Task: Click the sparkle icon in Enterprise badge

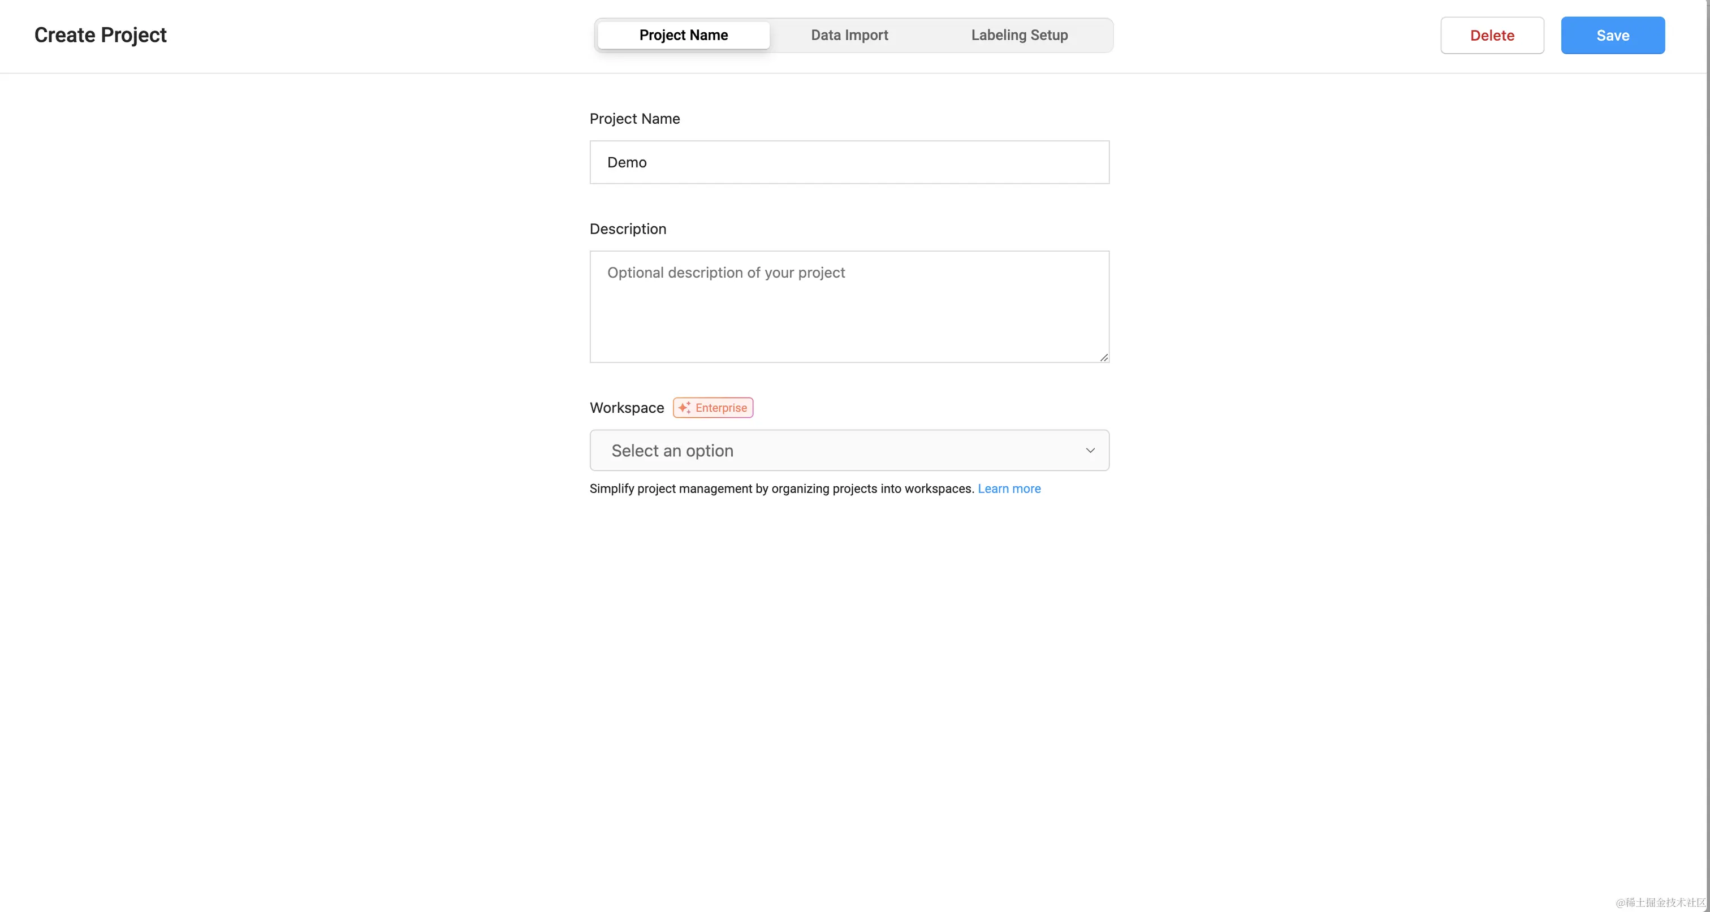Action: [x=684, y=408]
